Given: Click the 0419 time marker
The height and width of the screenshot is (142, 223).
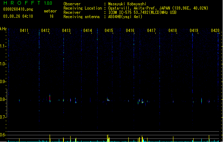Looking at the screenshot, I should pyautogui.click(x=194, y=31).
